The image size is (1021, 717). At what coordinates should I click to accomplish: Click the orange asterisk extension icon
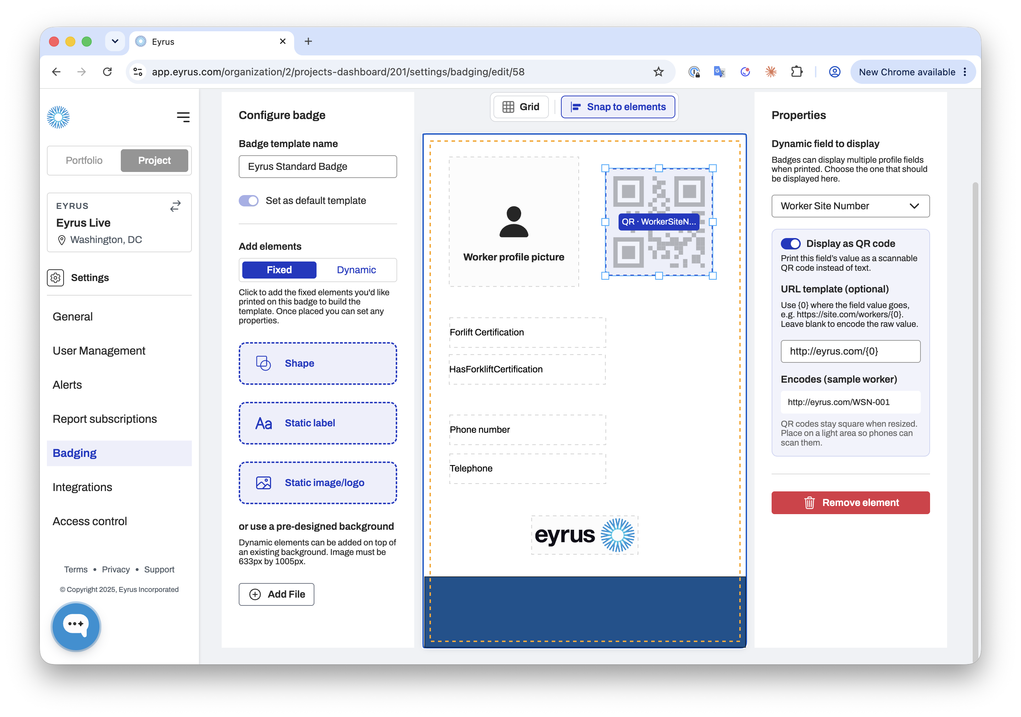coord(771,72)
